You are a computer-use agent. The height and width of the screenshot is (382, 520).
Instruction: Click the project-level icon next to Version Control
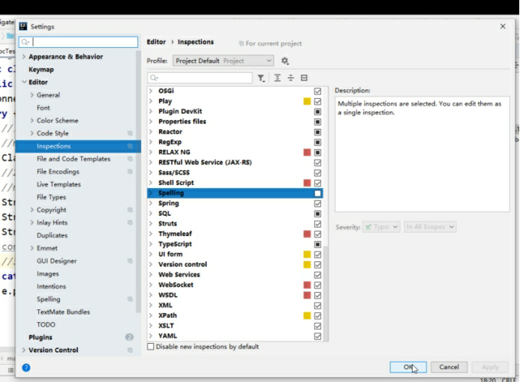(x=130, y=351)
